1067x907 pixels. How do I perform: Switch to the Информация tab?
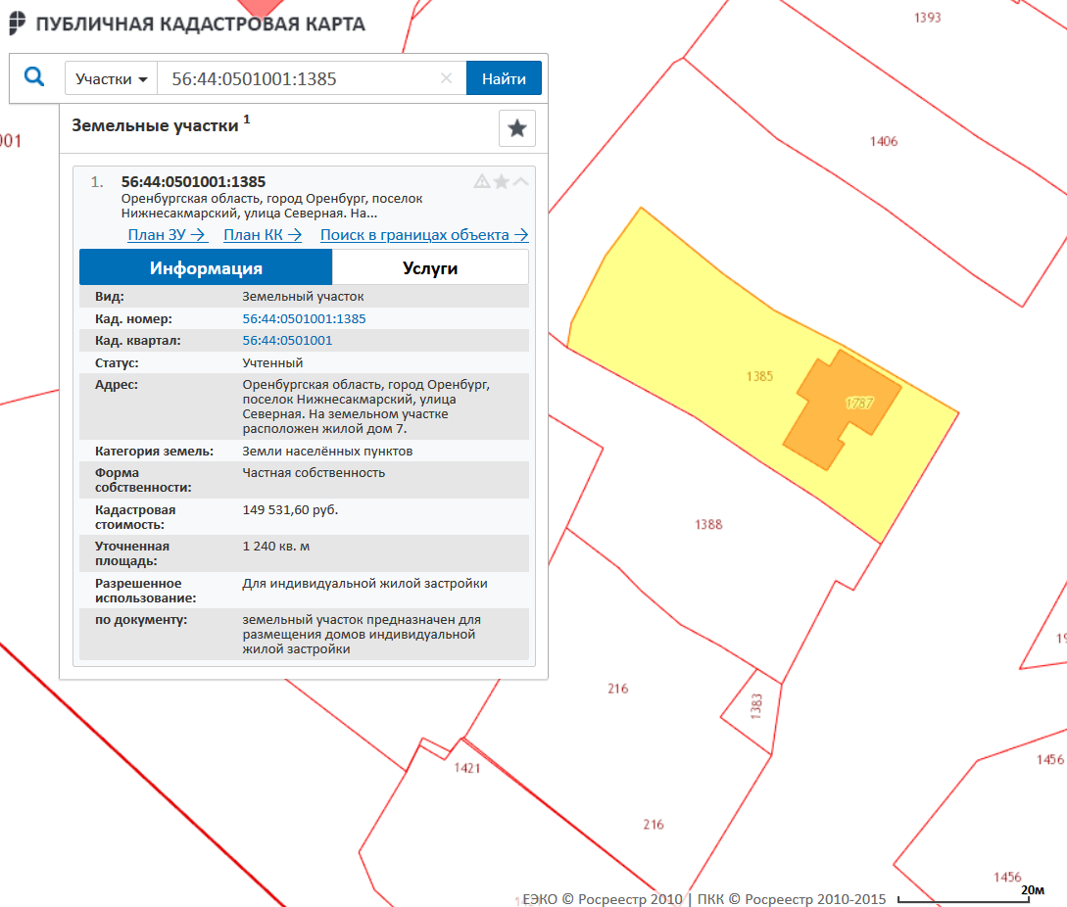(206, 267)
